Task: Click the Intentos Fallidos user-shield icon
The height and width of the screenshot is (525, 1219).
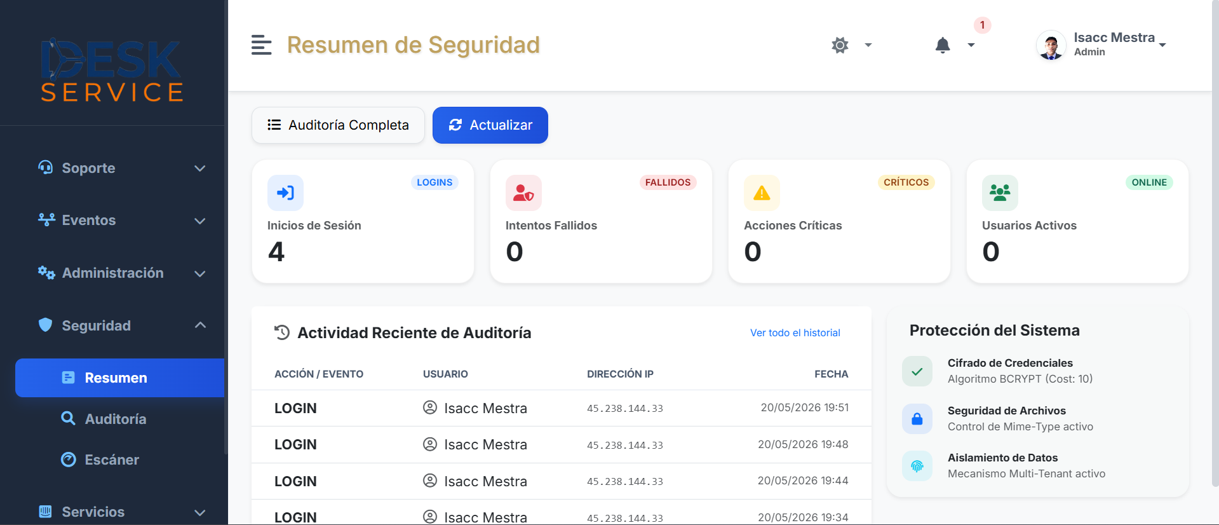Action: (523, 193)
